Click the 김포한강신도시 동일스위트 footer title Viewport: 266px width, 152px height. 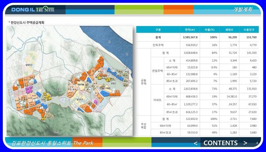[41, 143]
